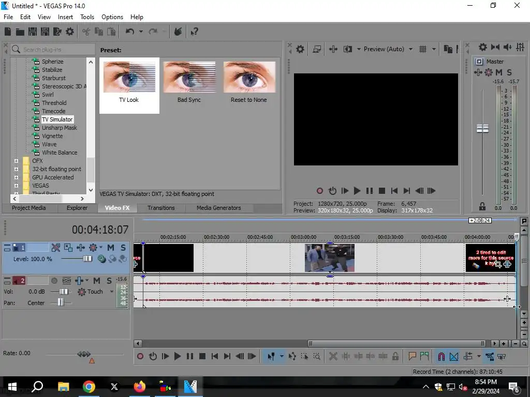Click the Search plug-ins field
Image resolution: width=530 pixels, height=397 pixels.
point(52,50)
